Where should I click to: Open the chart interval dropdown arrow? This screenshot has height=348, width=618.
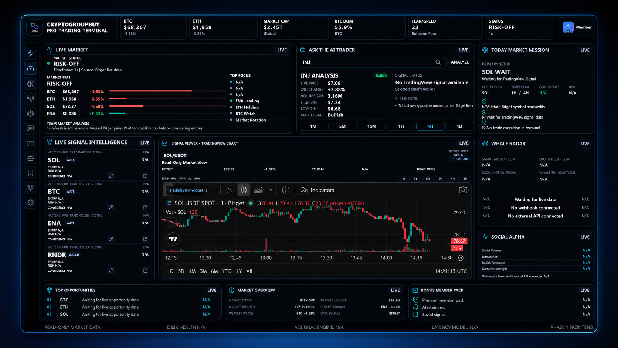[x=214, y=190]
